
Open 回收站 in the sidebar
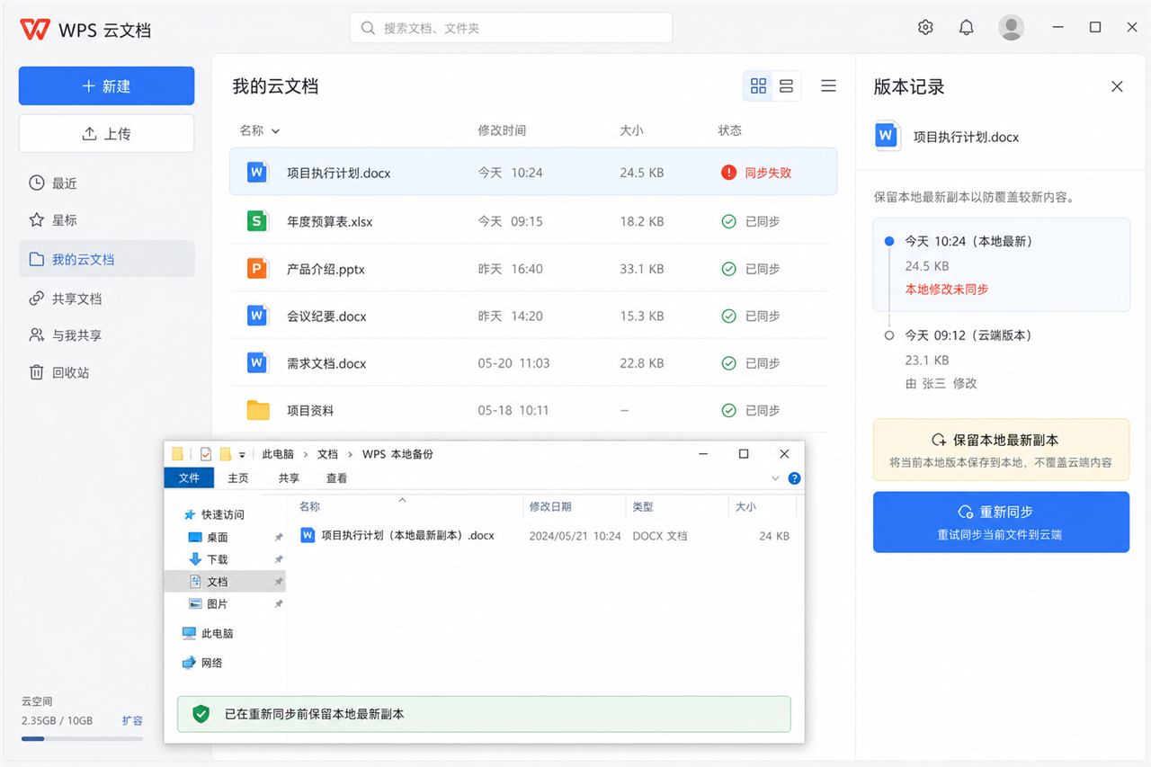coord(106,371)
